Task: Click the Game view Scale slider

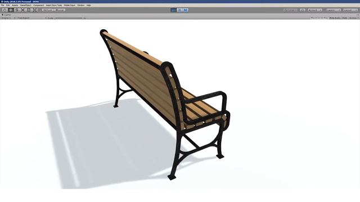Action: (x=69, y=18)
